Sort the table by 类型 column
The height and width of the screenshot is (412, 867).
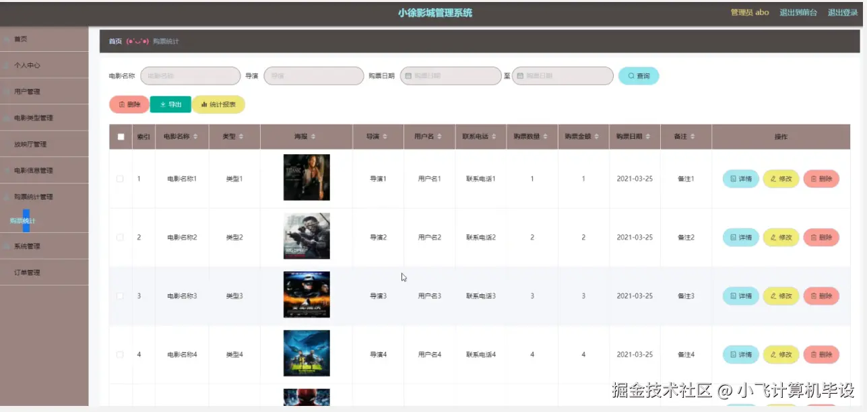tap(241, 137)
